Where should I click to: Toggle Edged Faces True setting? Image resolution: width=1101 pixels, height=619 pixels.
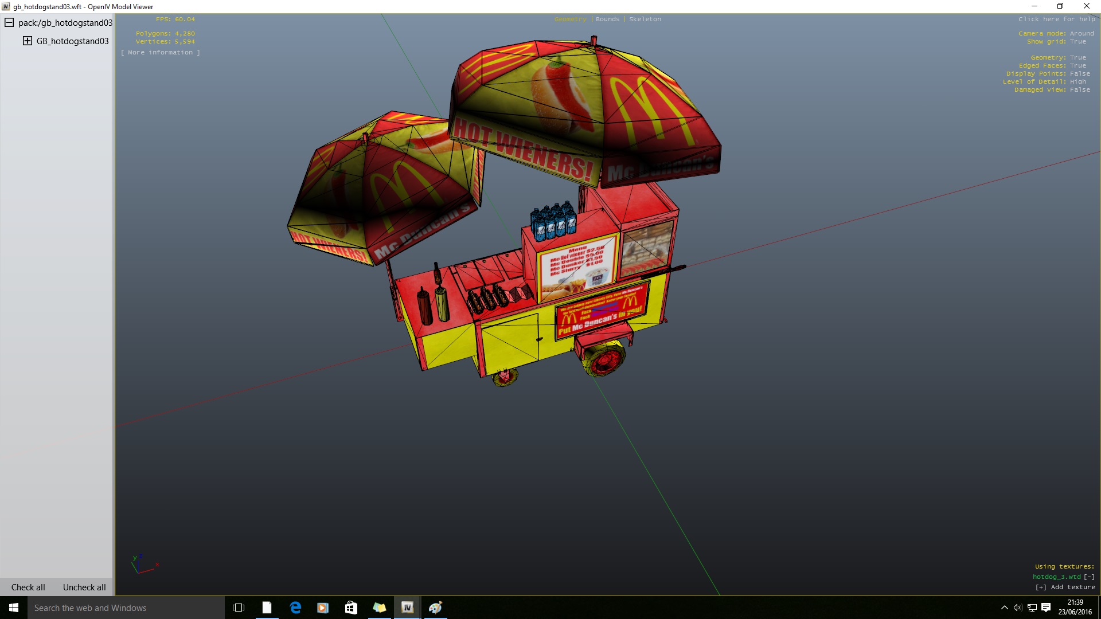point(1052,65)
